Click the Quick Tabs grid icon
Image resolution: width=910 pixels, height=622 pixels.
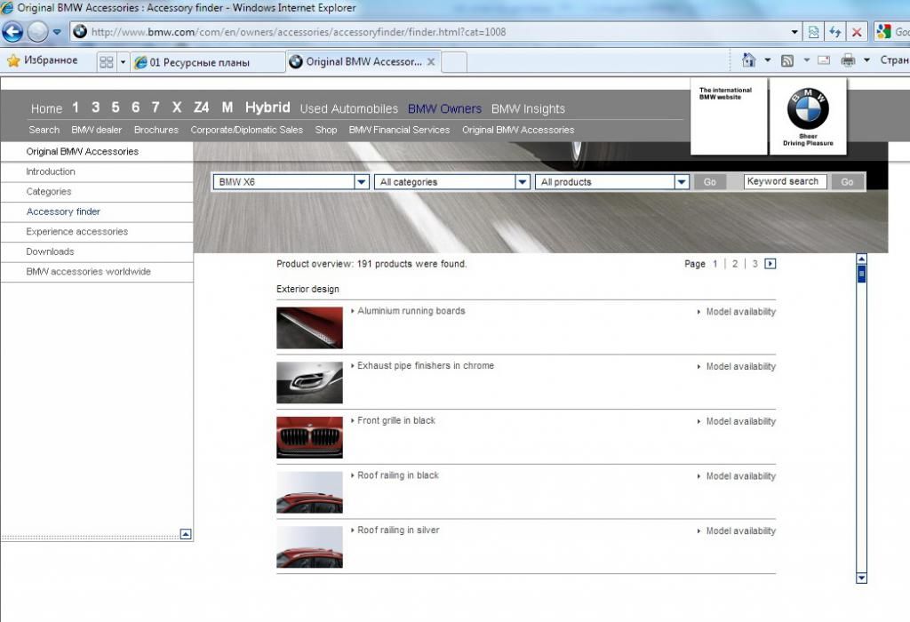[107, 61]
